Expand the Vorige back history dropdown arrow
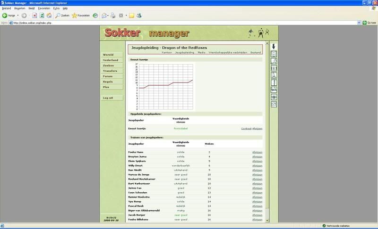The height and width of the screenshot is (229, 378). point(17,16)
